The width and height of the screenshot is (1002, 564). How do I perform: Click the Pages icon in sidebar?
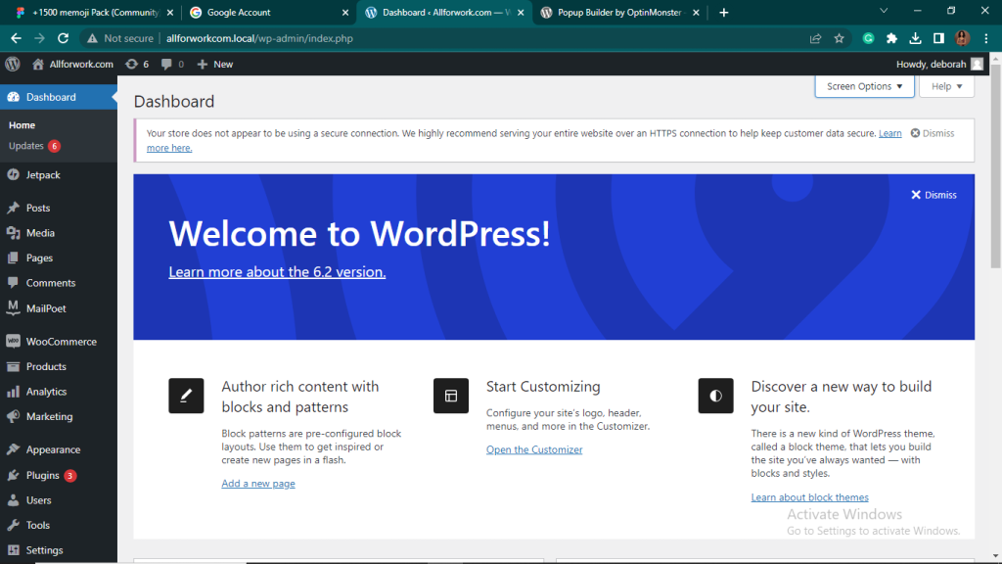point(14,258)
